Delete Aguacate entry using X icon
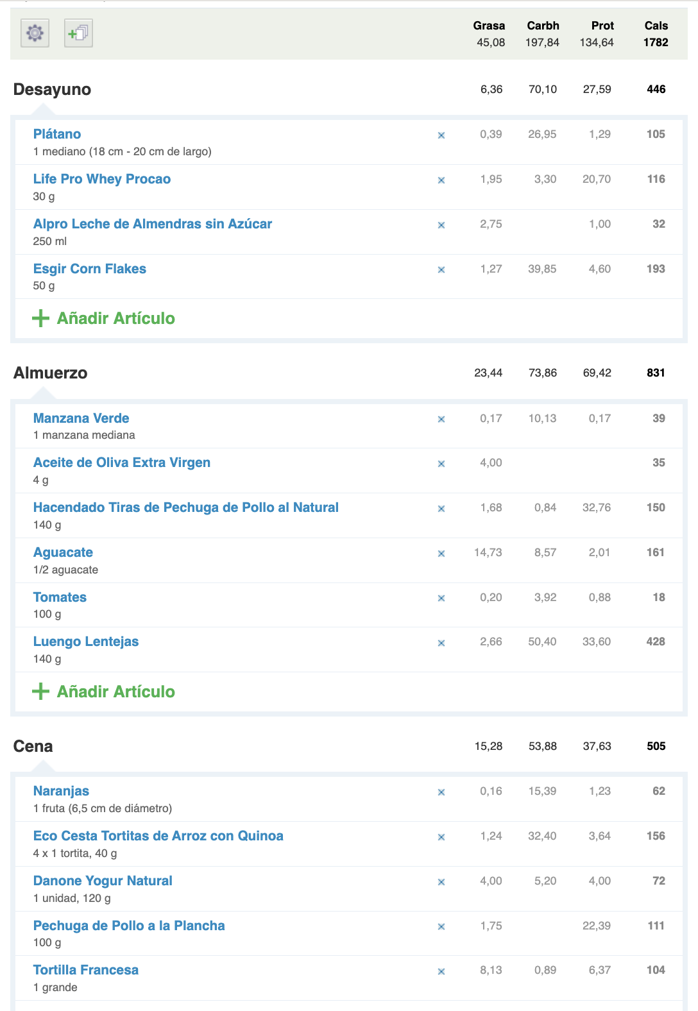The image size is (698, 1011). [441, 554]
